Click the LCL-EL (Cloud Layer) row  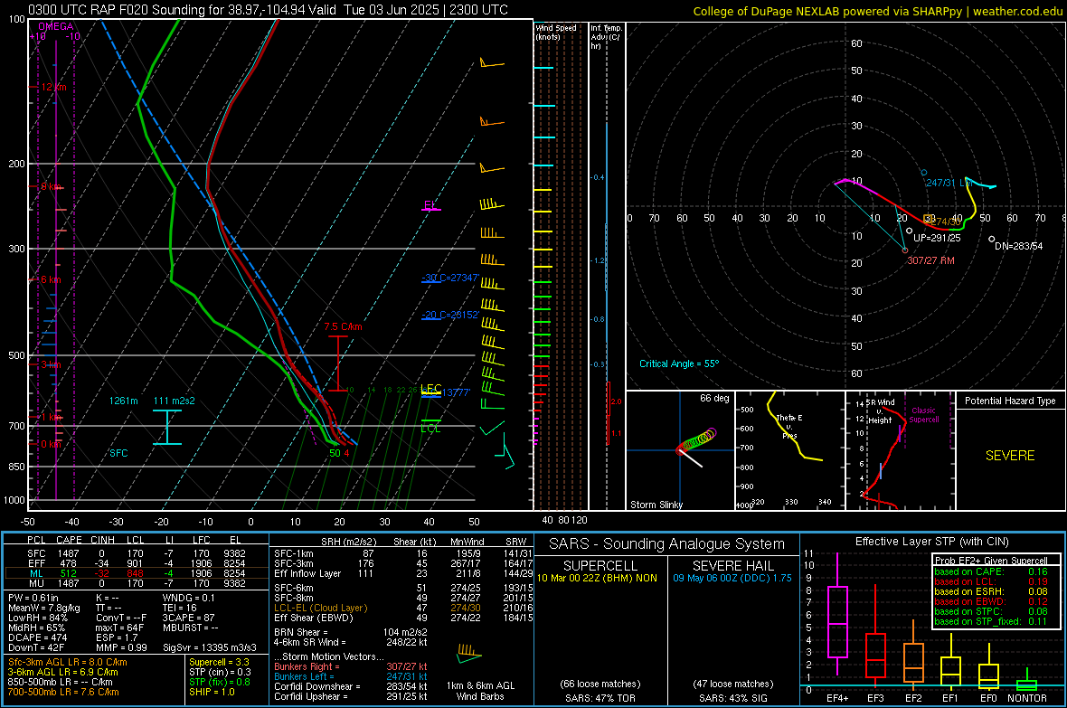coord(403,608)
